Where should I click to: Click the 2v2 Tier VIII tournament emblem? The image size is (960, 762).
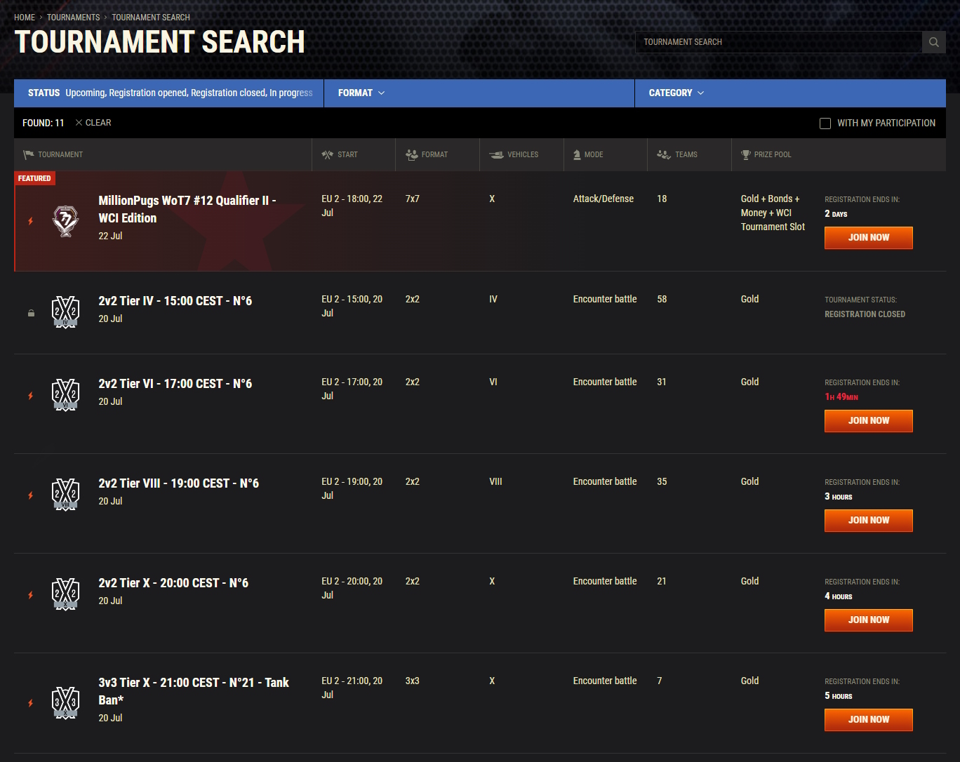tap(66, 495)
